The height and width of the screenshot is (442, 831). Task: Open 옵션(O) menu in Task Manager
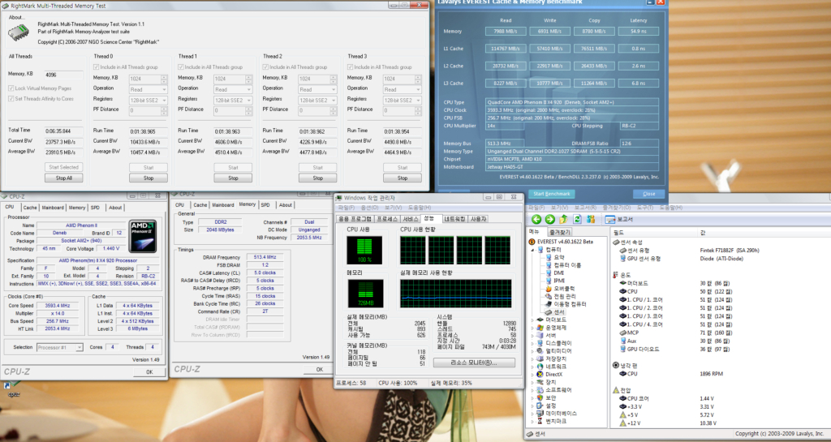(369, 208)
